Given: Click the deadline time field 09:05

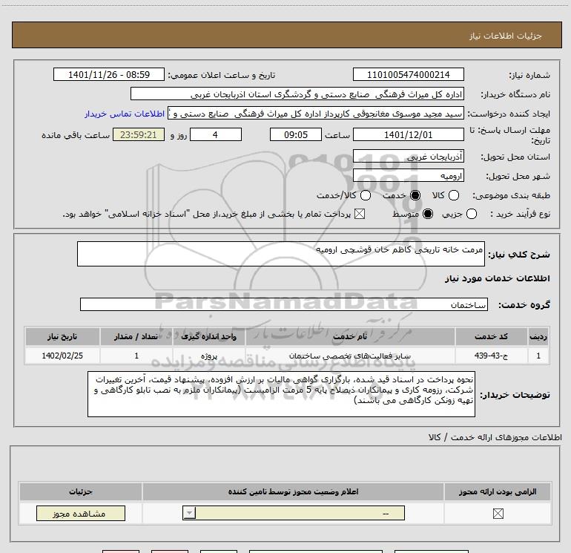Looking at the screenshot, I should pos(296,135).
